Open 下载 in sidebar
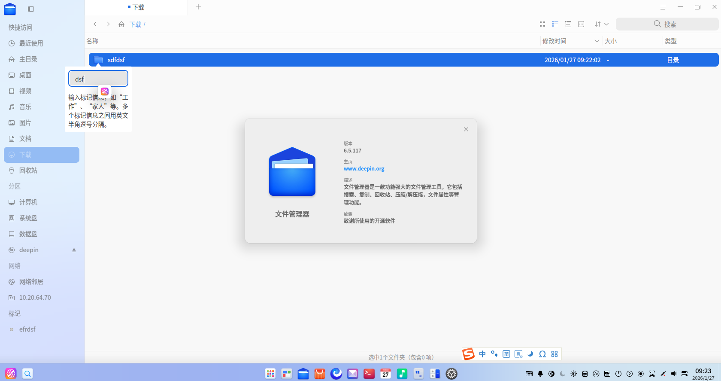721x381 pixels. click(x=42, y=155)
